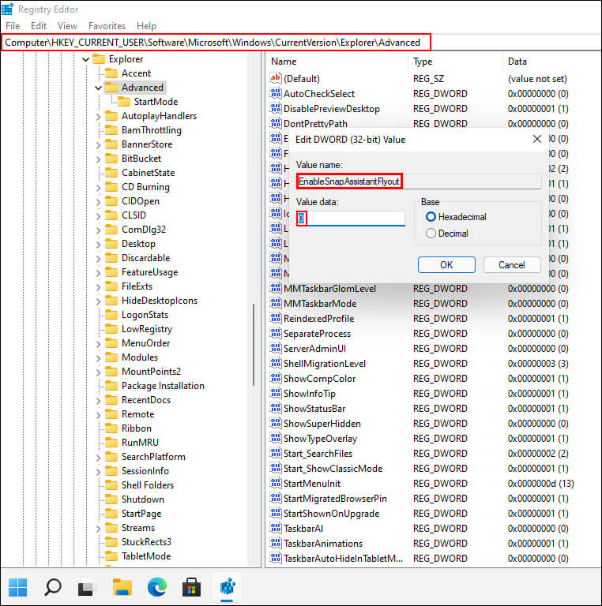Screen dimensions: 602x606
Task: Collapse the Explorer tree node
Action: pyautogui.click(x=86, y=59)
